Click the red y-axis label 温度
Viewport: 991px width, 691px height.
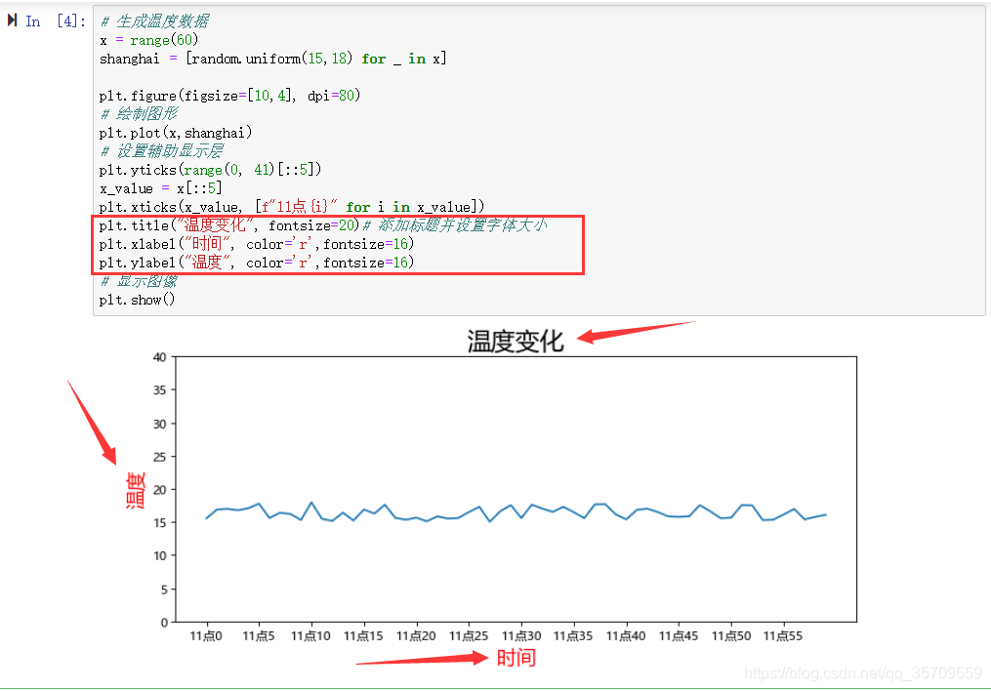tap(136, 490)
